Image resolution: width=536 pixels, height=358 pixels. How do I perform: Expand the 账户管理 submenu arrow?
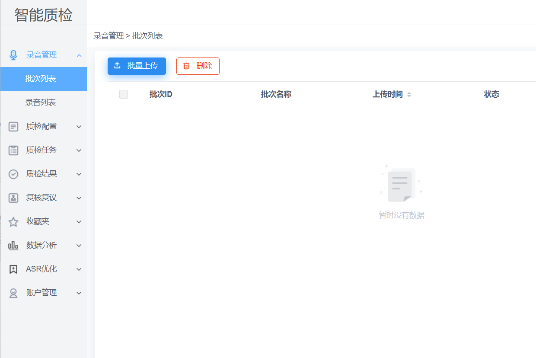79,293
